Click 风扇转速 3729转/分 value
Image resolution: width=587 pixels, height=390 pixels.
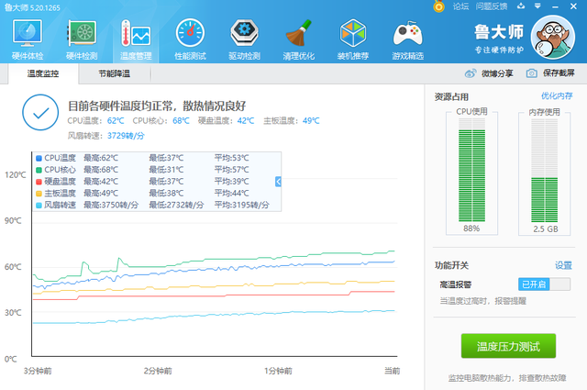click(126, 136)
